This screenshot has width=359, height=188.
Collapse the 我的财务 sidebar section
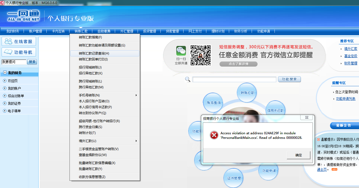(x=5, y=73)
